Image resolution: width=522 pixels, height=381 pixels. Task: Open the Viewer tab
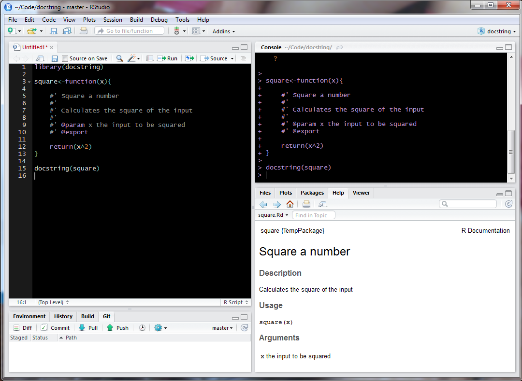point(361,193)
